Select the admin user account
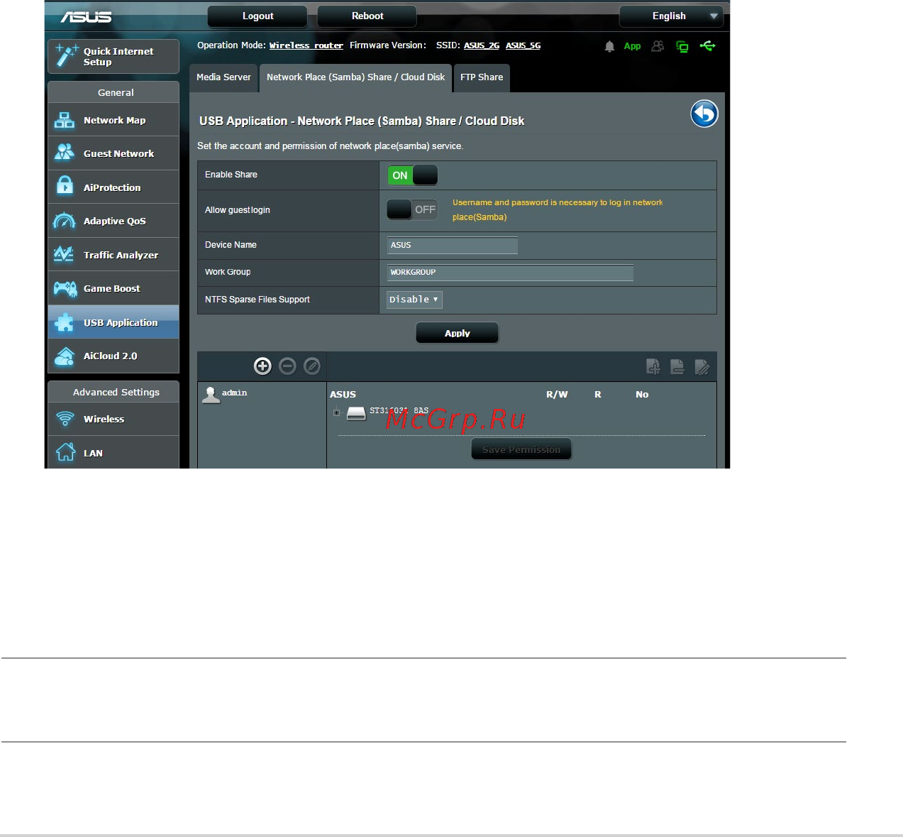 (x=225, y=394)
